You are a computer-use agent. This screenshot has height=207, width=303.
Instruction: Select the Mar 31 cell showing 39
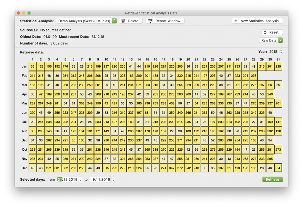(x=278, y=85)
